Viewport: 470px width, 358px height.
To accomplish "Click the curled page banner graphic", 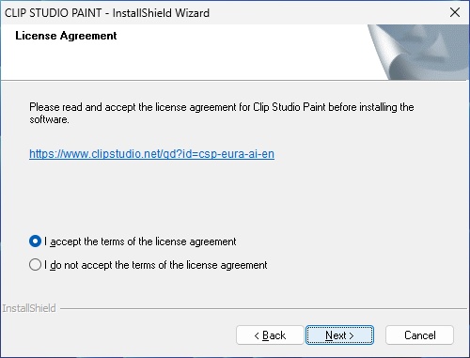I will [418, 52].
